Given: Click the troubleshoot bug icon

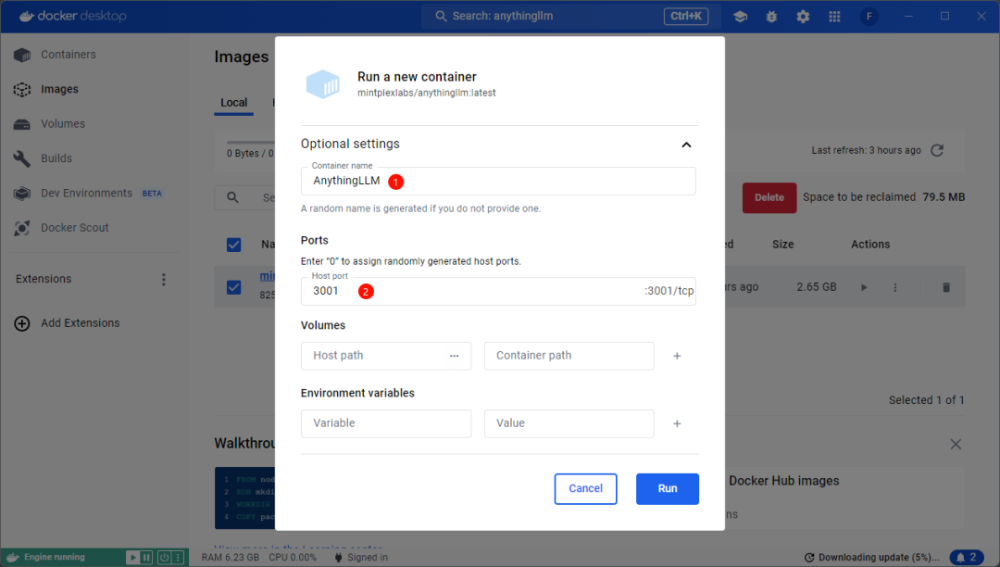Looking at the screenshot, I should coord(771,17).
